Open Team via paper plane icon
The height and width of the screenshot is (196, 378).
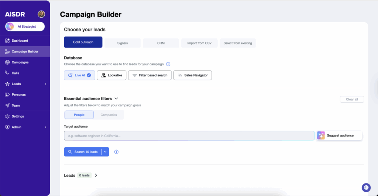pyautogui.click(x=7, y=106)
